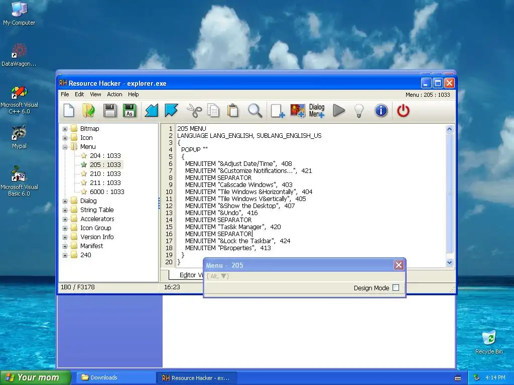The image size is (514, 385).
Task: Switch to Downloads taskbar button
Action: click(x=116, y=377)
